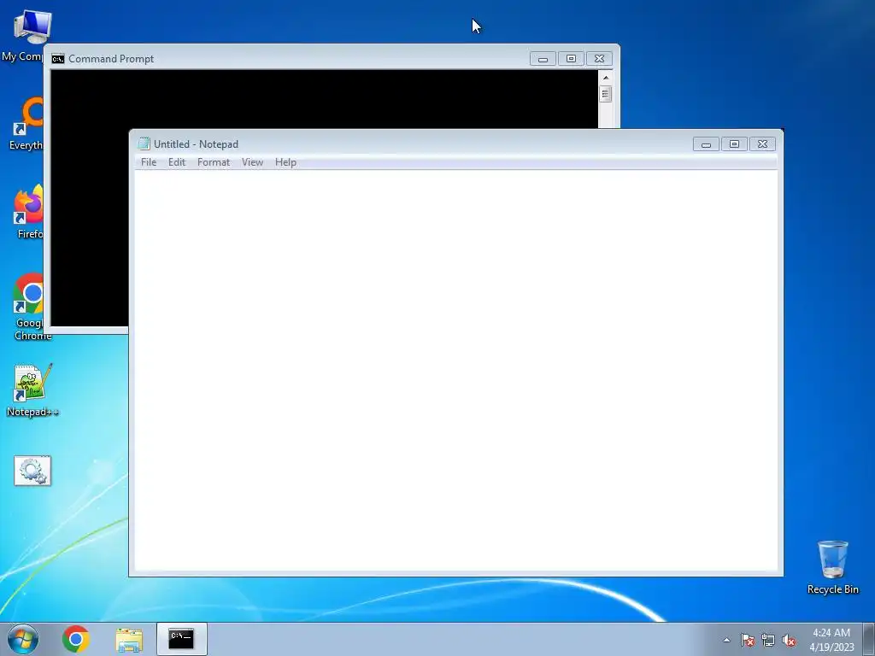The image size is (875, 656).
Task: Open the File menu in Notepad
Action: (x=149, y=162)
